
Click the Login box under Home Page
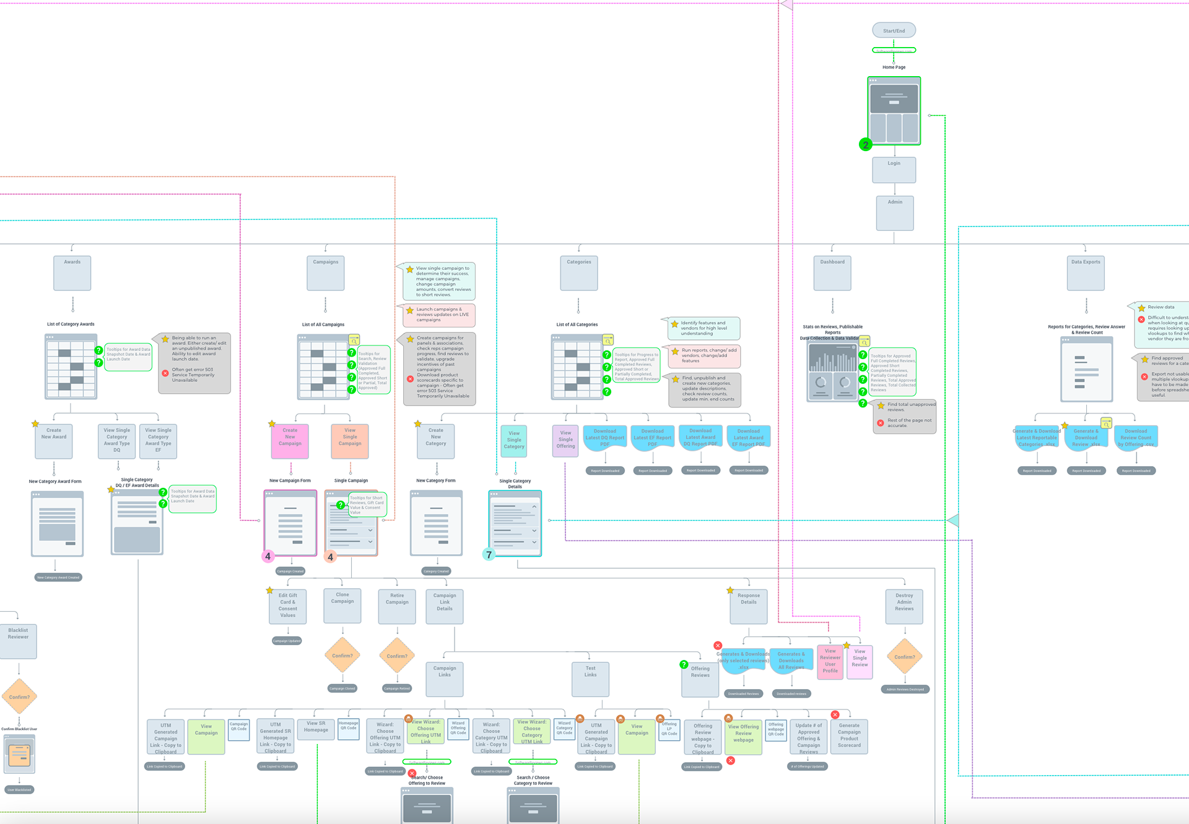tap(894, 170)
